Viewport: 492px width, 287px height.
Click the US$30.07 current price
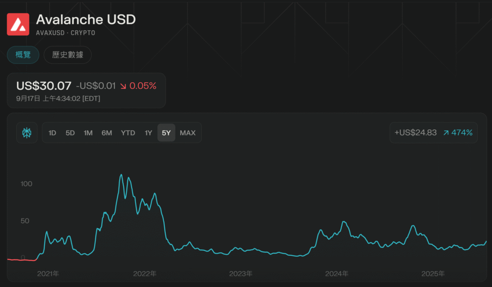coord(44,86)
